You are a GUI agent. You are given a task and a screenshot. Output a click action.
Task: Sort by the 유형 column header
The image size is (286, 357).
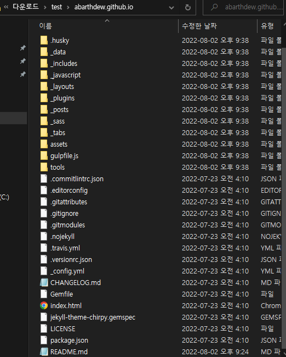coord(267,26)
